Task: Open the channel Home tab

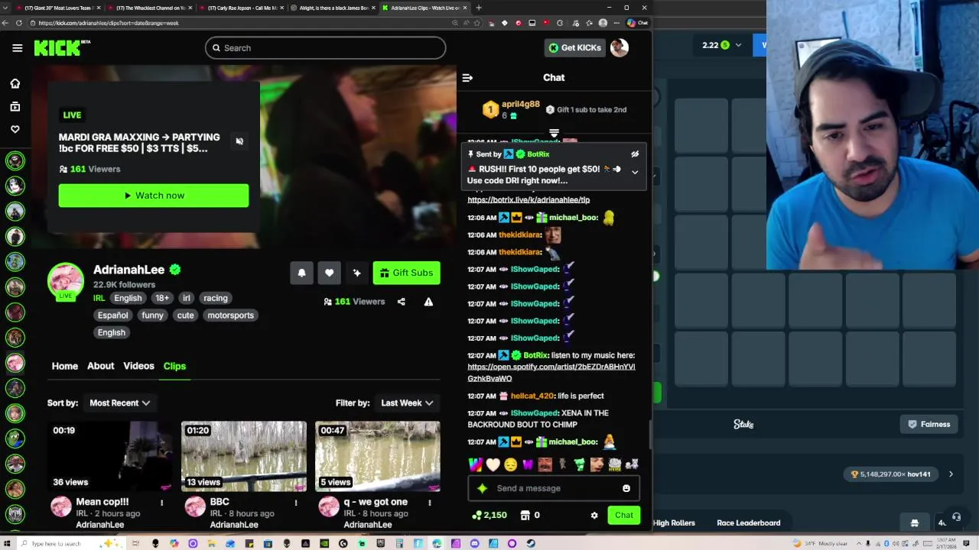Action: tap(65, 366)
